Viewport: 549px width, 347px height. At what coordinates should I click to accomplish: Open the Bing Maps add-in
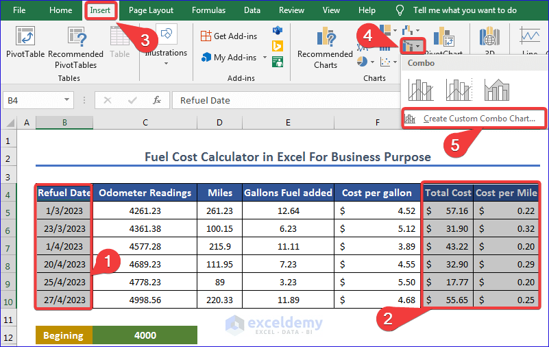pyautogui.click(x=278, y=46)
